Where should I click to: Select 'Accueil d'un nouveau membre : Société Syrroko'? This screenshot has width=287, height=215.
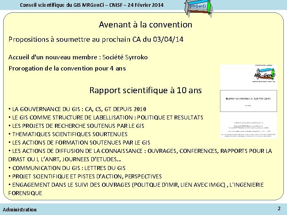tap(78, 57)
